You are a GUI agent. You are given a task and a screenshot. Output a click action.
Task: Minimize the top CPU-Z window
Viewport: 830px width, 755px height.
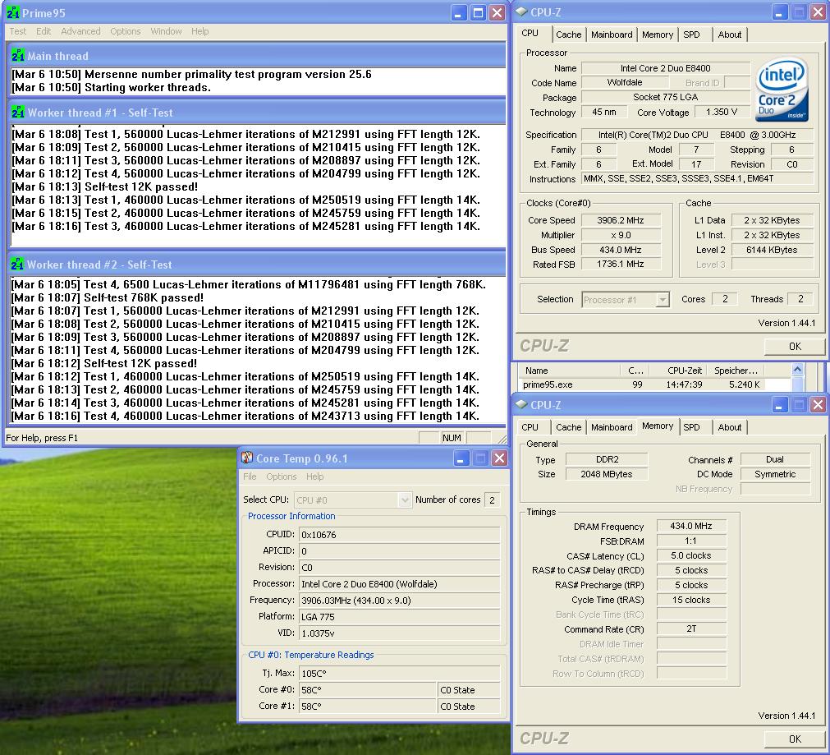pyautogui.click(x=778, y=12)
